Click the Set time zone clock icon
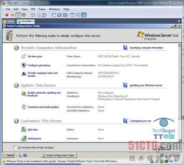Viewport: 184px width, 165px height. coord(24,56)
